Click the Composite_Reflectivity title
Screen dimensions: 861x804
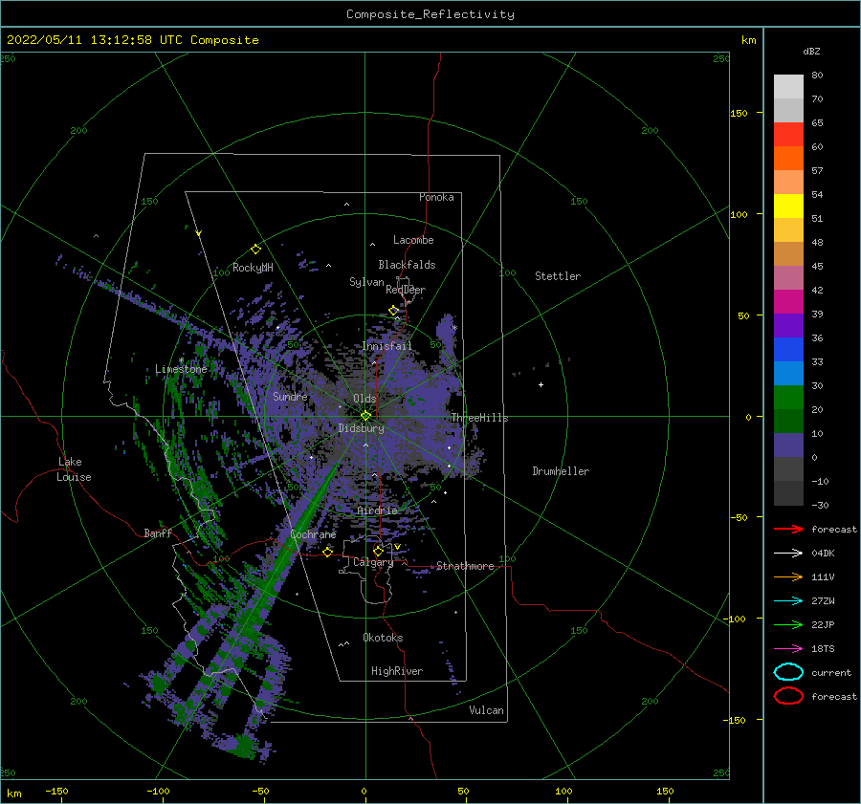[x=430, y=14]
